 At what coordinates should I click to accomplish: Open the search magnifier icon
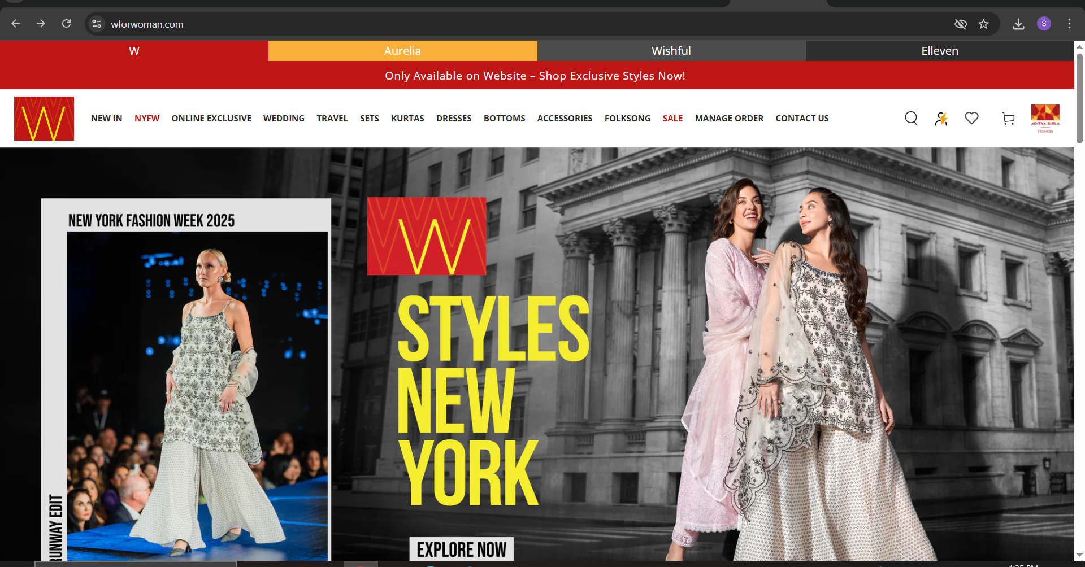(911, 118)
